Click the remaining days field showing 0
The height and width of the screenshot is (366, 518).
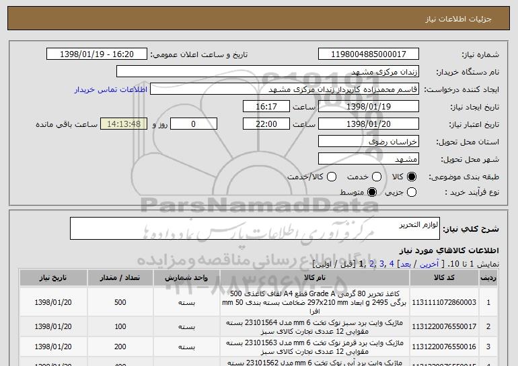click(x=194, y=124)
